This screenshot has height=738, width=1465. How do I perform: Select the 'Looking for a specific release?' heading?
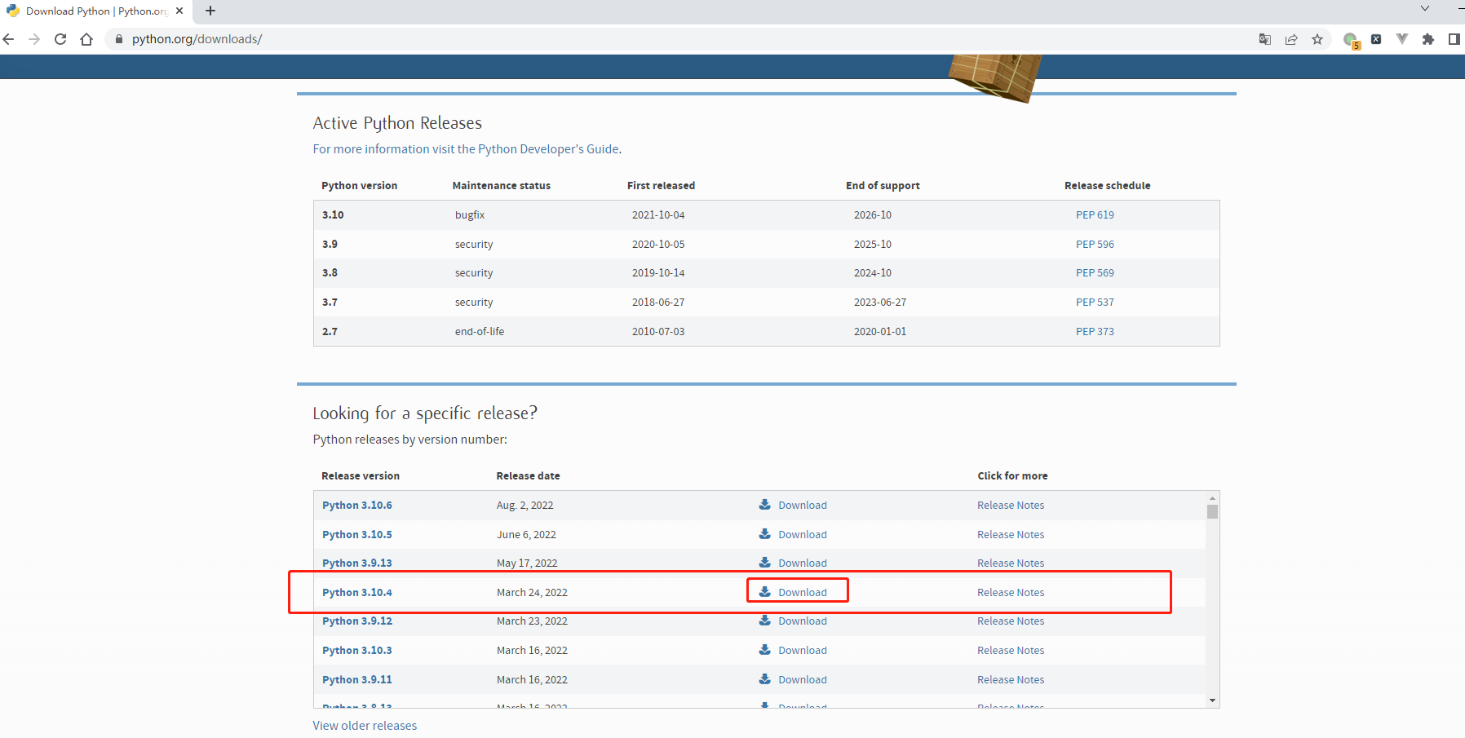point(425,413)
